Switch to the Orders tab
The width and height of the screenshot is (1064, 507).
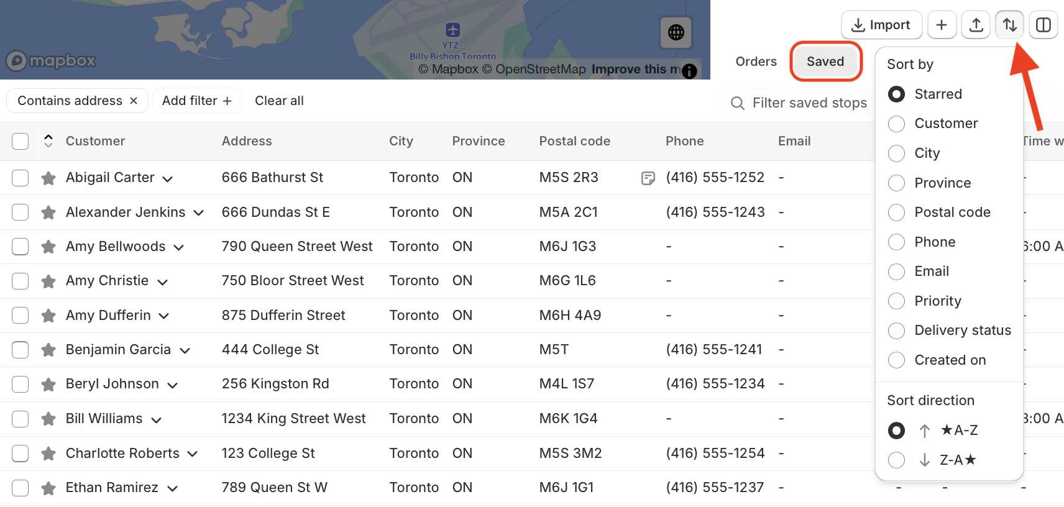pos(756,62)
